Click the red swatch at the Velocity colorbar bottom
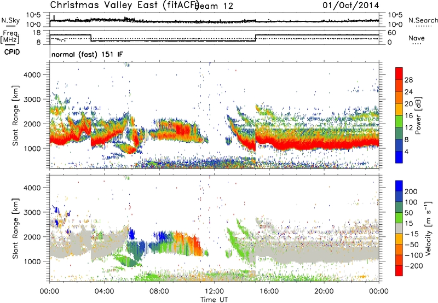Image resolution: width=438 pixels, height=303 pixels. (399, 271)
